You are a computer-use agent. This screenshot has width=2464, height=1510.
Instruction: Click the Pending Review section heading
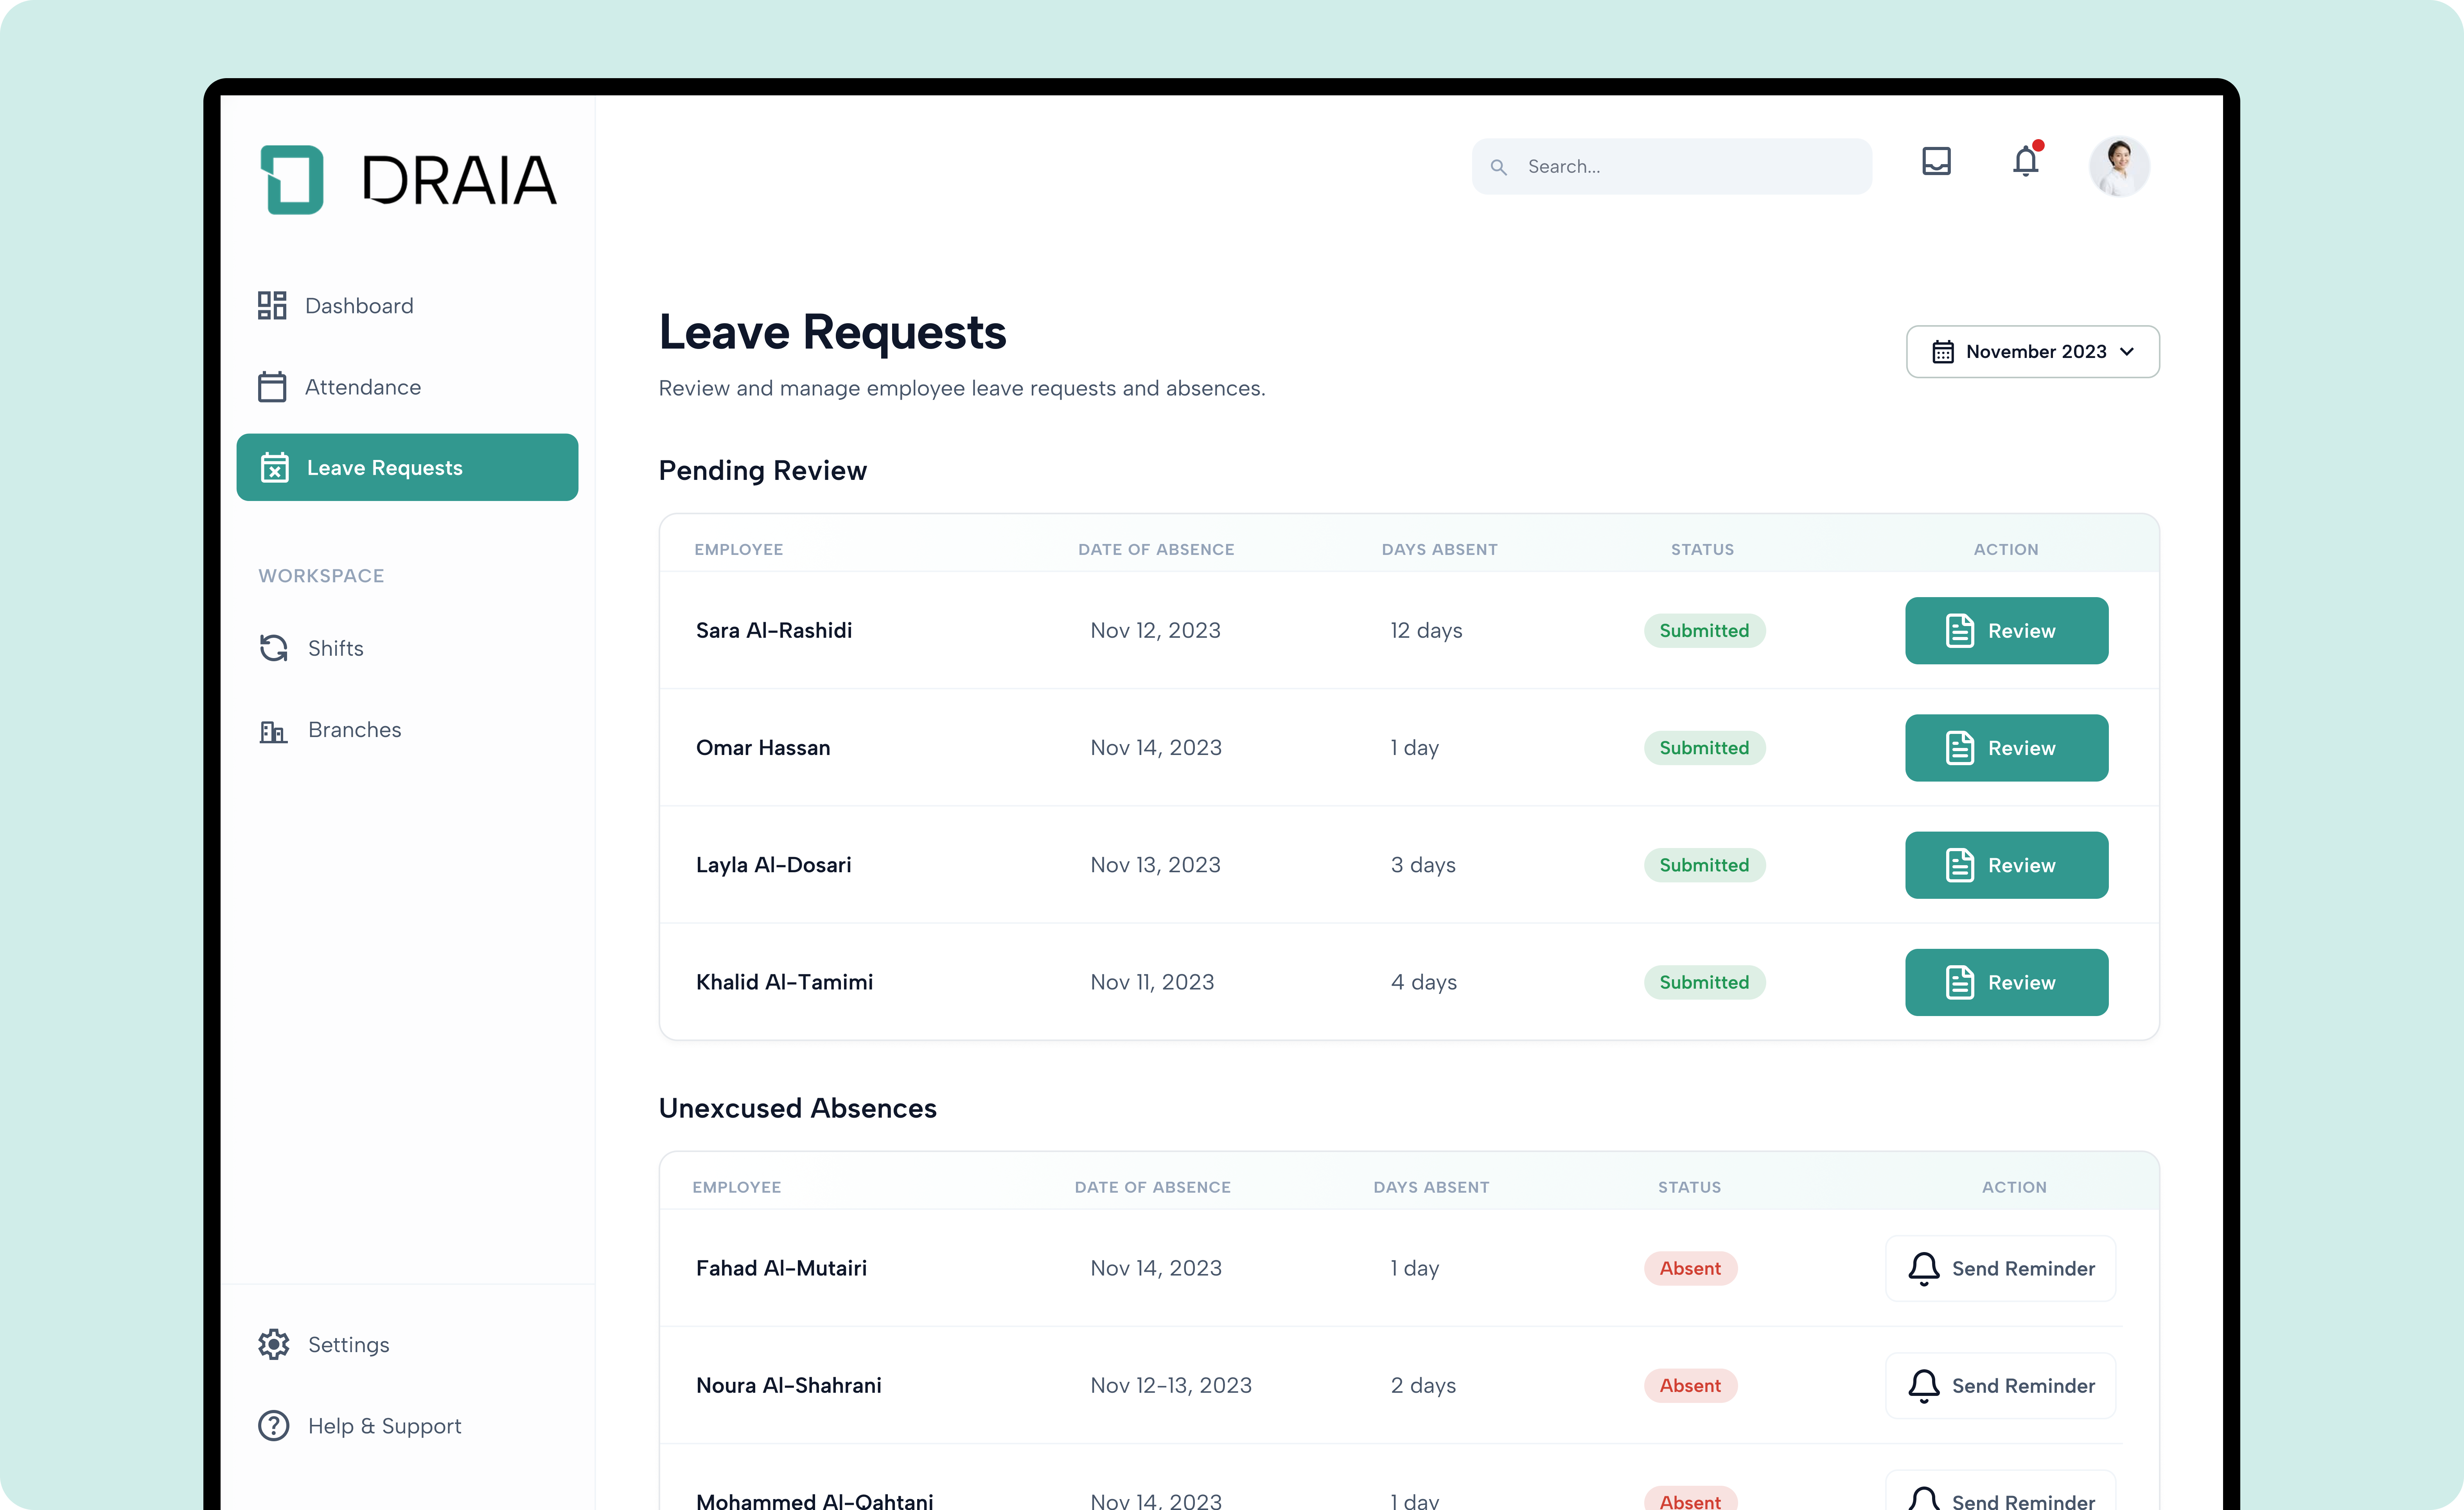click(x=763, y=471)
